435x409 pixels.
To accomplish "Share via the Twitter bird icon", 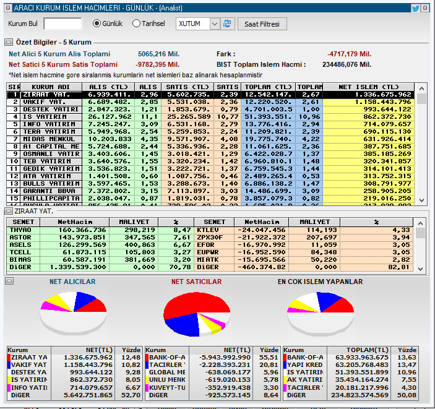I will coord(415,8).
